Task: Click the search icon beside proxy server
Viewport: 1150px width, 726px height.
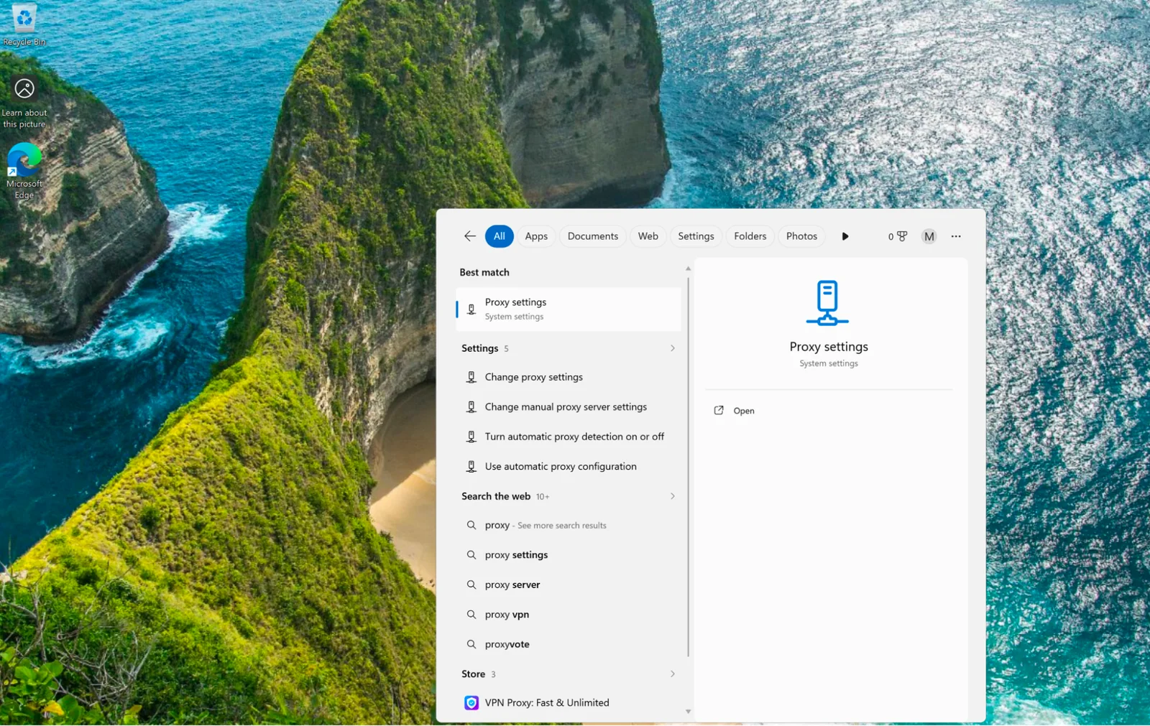Action: coord(471,585)
